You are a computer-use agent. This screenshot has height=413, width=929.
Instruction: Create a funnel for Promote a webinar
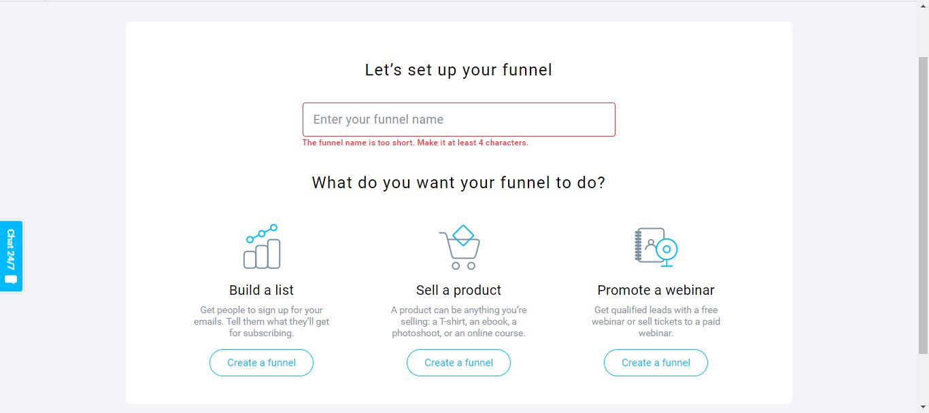tap(656, 363)
